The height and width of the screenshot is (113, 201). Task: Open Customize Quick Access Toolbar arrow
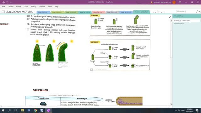pos(11,2)
